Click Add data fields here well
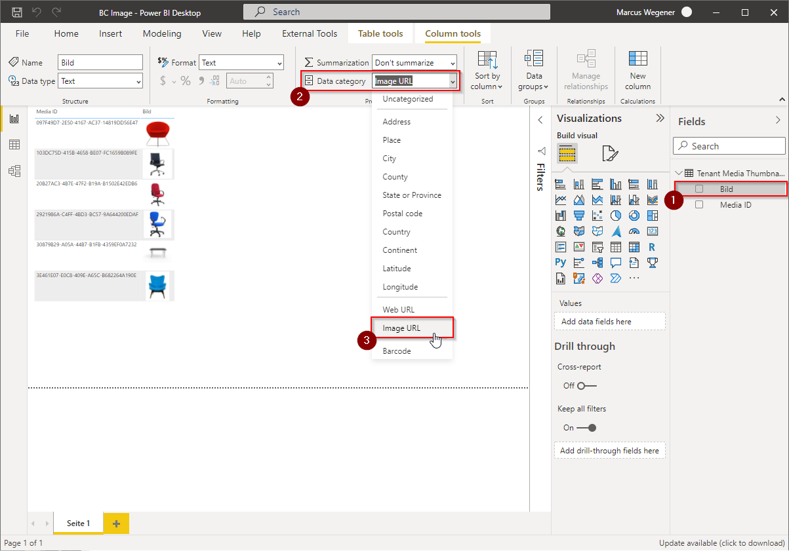Screen dimensions: 789x551 coord(610,322)
